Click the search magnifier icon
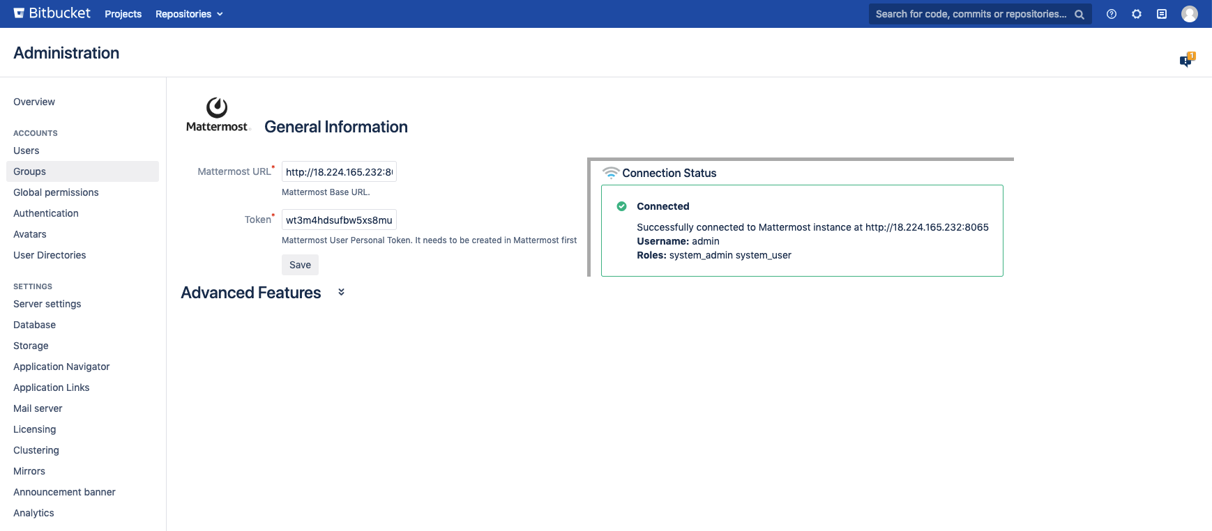 pyautogui.click(x=1079, y=15)
